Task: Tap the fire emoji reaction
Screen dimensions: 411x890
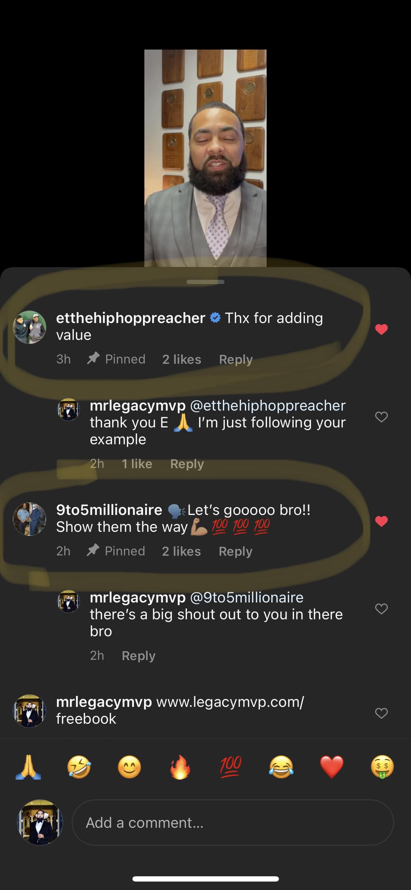Action: (180, 767)
